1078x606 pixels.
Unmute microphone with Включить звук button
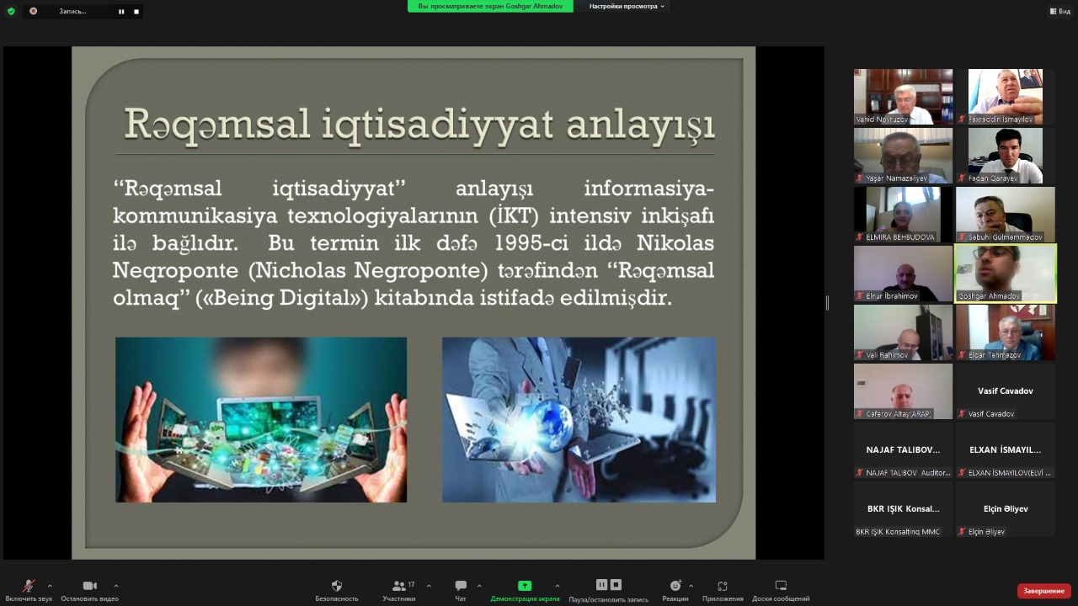[x=28, y=587]
